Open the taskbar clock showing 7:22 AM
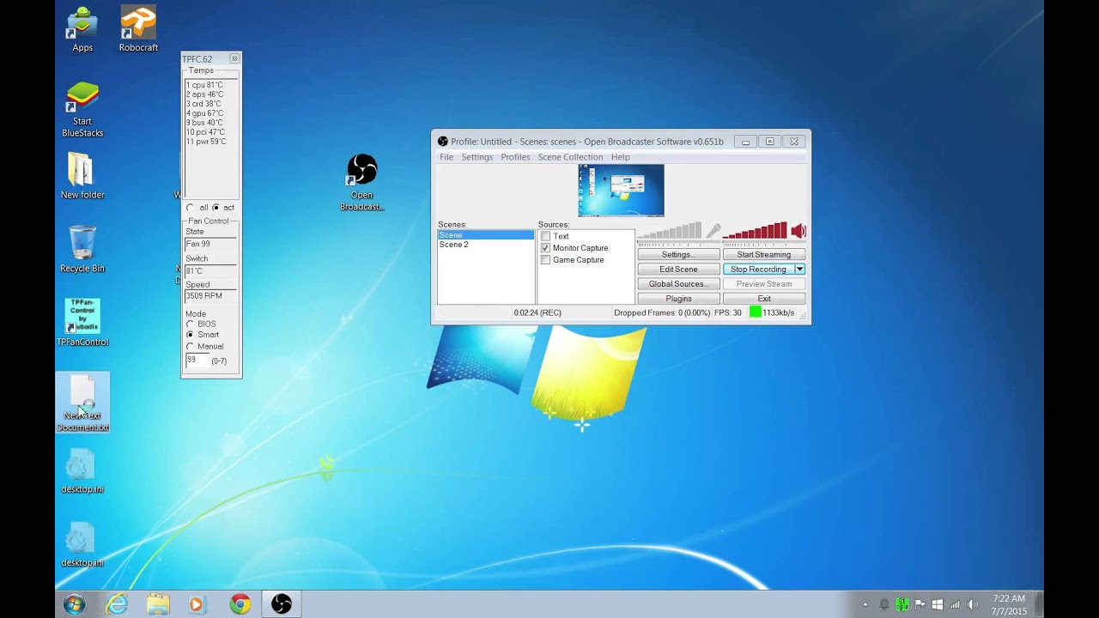This screenshot has width=1099, height=618. (x=1009, y=604)
